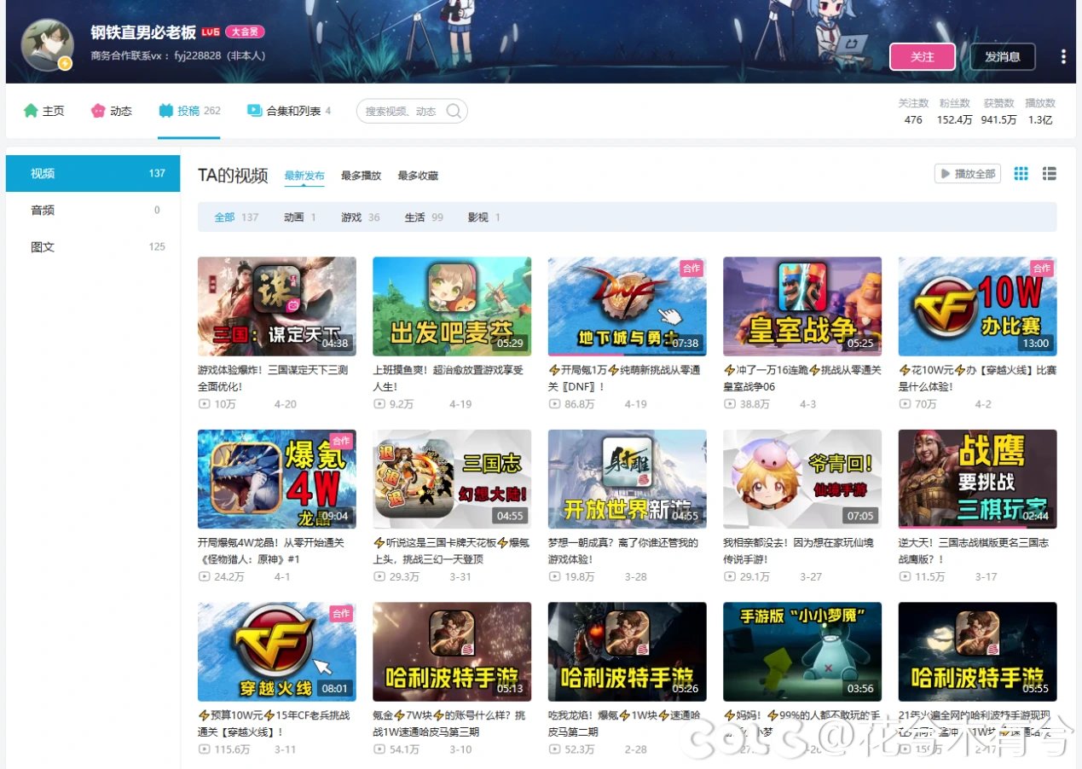Filter videos by 动画 category
Screen dimensions: 1082x769
coord(300,217)
